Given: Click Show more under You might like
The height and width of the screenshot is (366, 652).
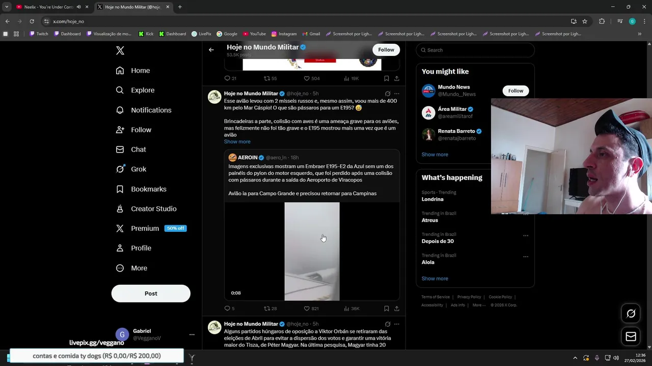Looking at the screenshot, I should (x=435, y=155).
